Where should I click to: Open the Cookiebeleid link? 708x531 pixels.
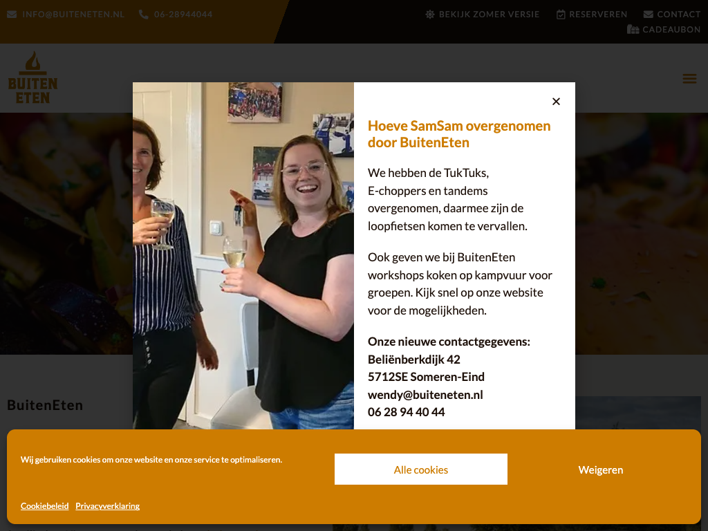pos(45,506)
